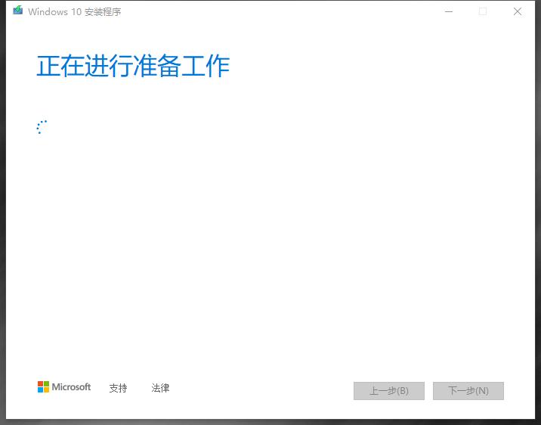541x425 pixels.
Task: Click the disabled maximize button
Action: tap(483, 11)
